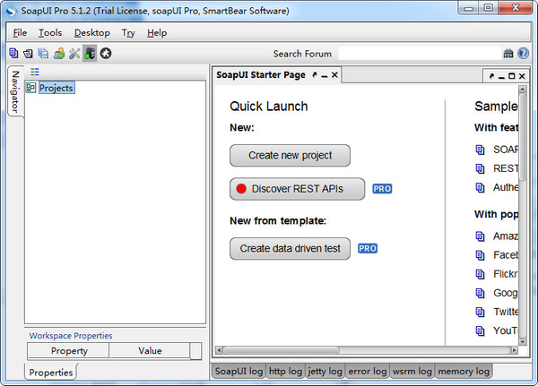Click the Flickr sample project icon
Viewport: 538px width, 386px height.
click(x=480, y=274)
